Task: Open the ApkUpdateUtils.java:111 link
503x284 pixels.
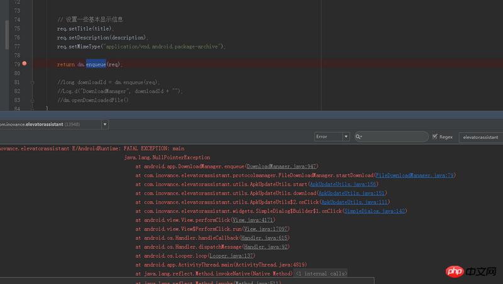Action: tap(355, 202)
